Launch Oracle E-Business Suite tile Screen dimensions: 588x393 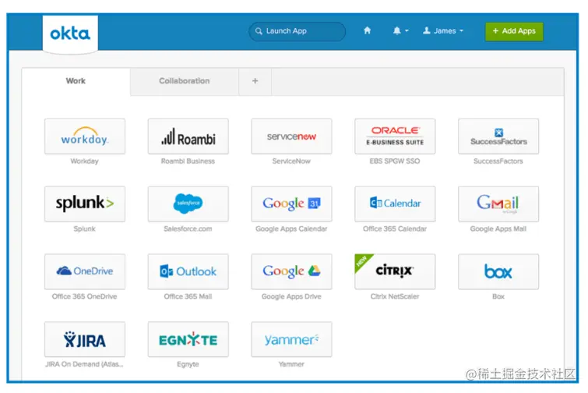(395, 136)
